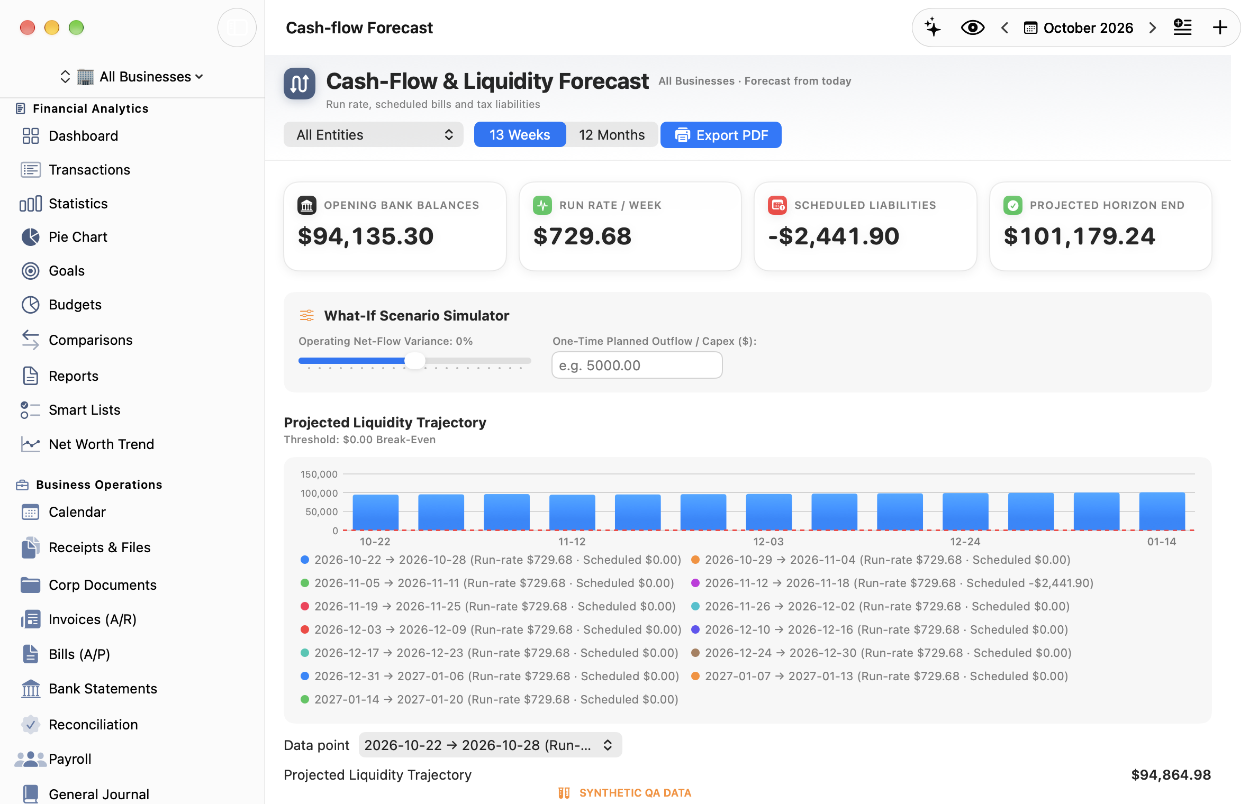Go to next month with right chevron
This screenshot has width=1249, height=804.
pos(1152,28)
